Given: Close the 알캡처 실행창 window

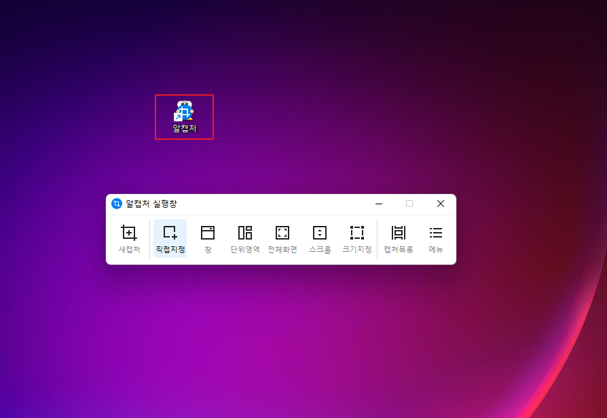Looking at the screenshot, I should tap(441, 204).
